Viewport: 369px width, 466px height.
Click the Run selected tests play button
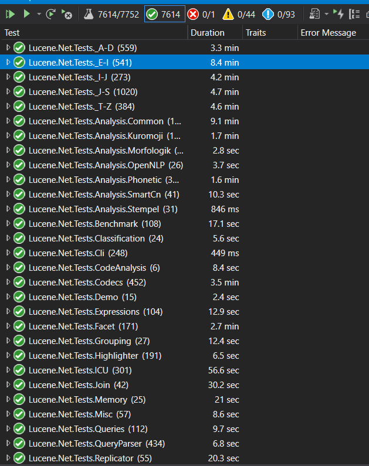[x=27, y=14]
